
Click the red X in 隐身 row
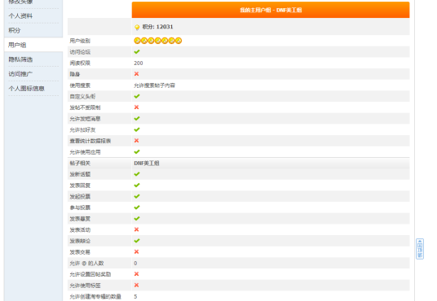pos(137,74)
